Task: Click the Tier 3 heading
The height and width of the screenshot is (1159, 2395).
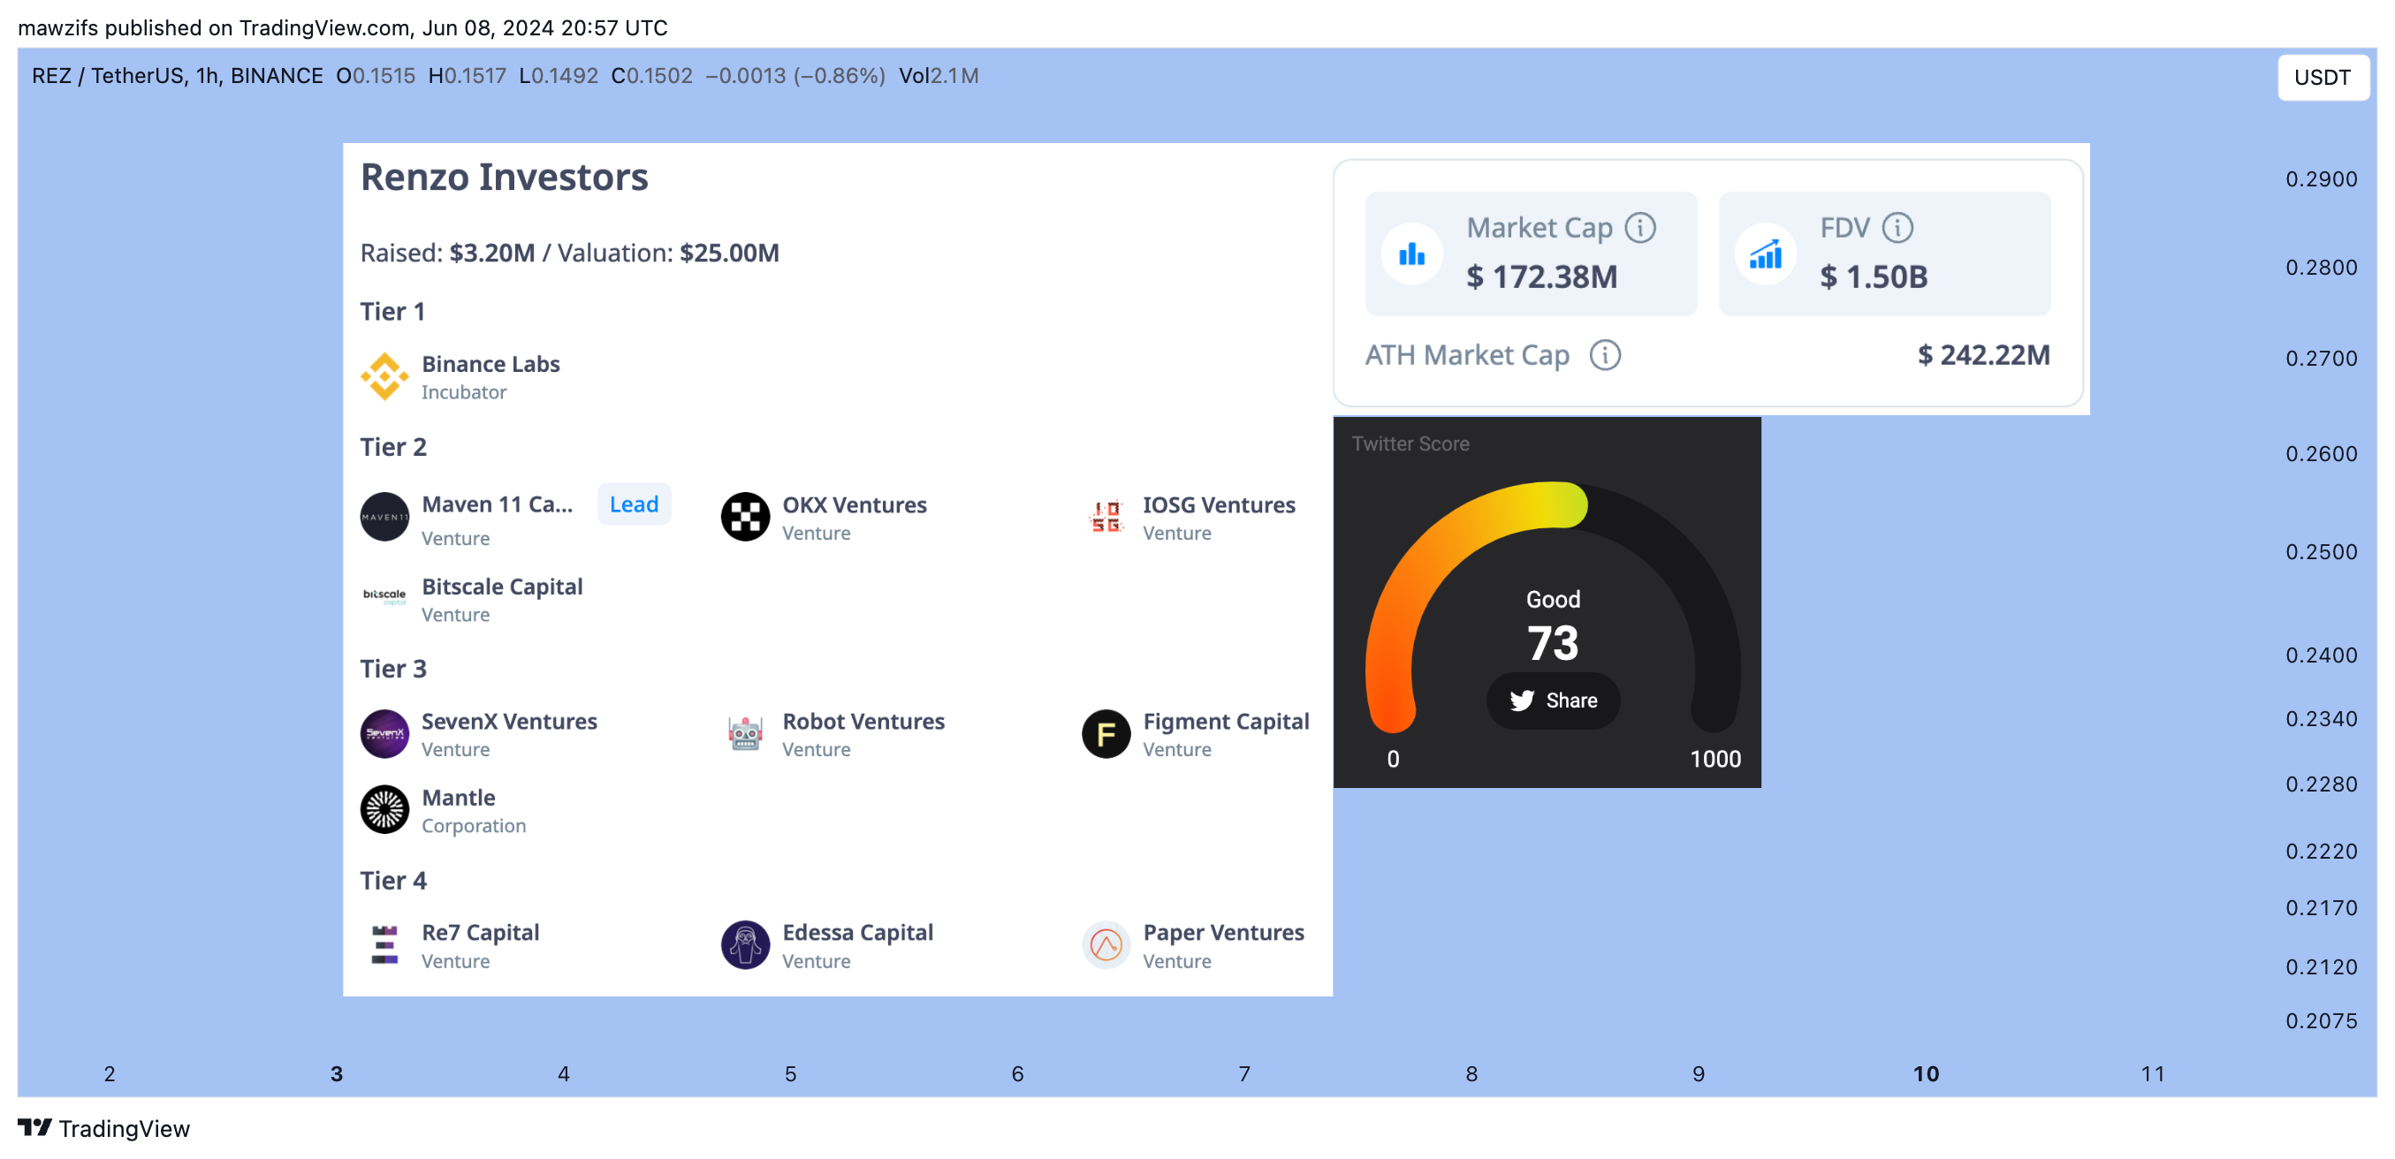Action: coord(393,668)
